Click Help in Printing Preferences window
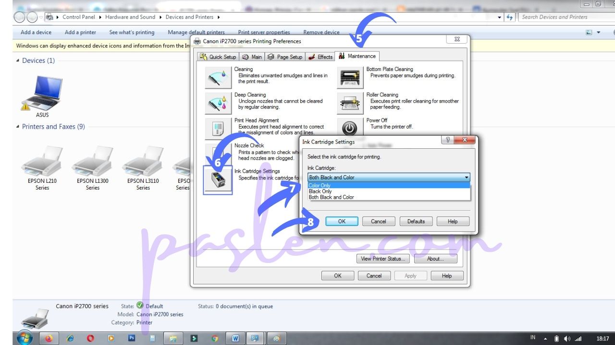Image resolution: width=615 pixels, height=345 pixels. tap(447, 276)
